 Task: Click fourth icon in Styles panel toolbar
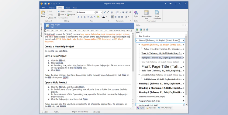point(147,30)
